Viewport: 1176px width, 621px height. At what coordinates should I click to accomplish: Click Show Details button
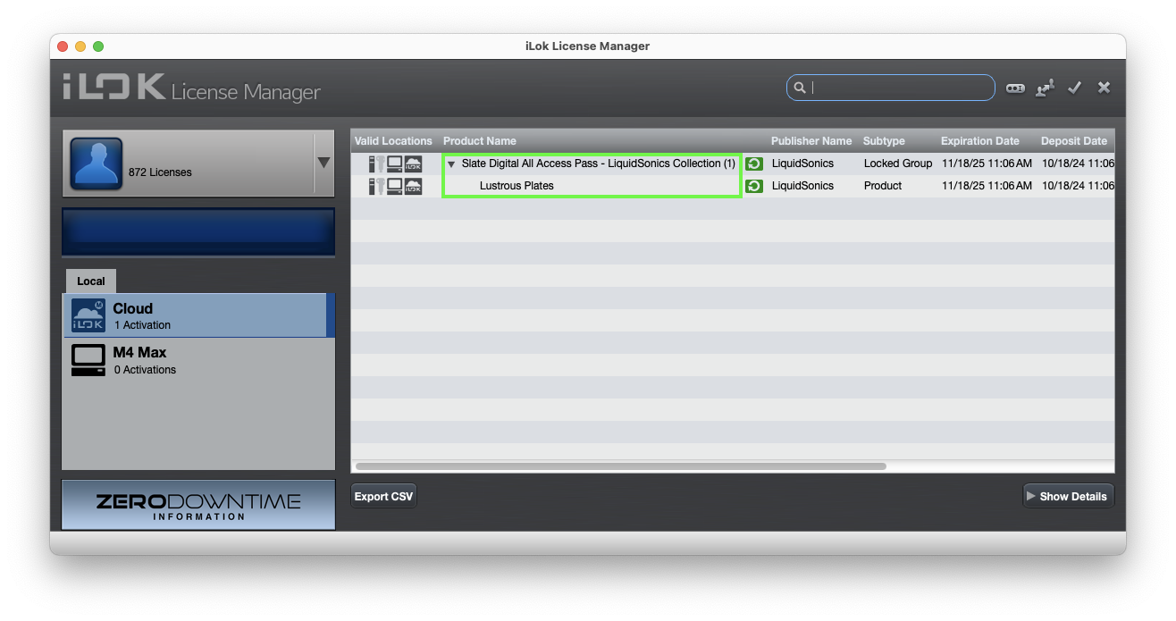1068,496
